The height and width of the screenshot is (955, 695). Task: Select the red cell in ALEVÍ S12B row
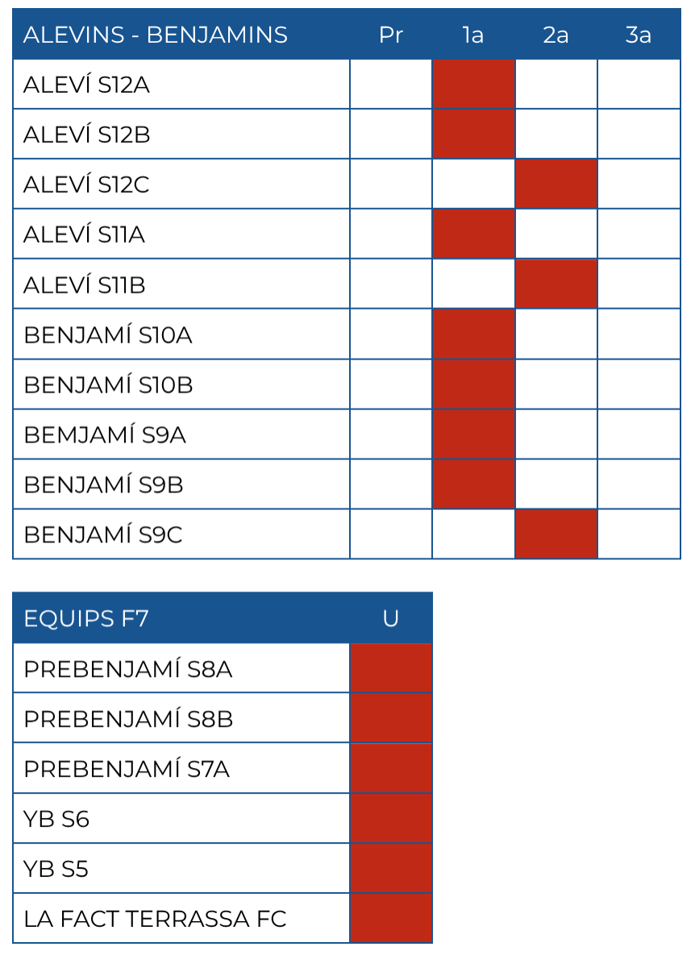click(x=473, y=134)
